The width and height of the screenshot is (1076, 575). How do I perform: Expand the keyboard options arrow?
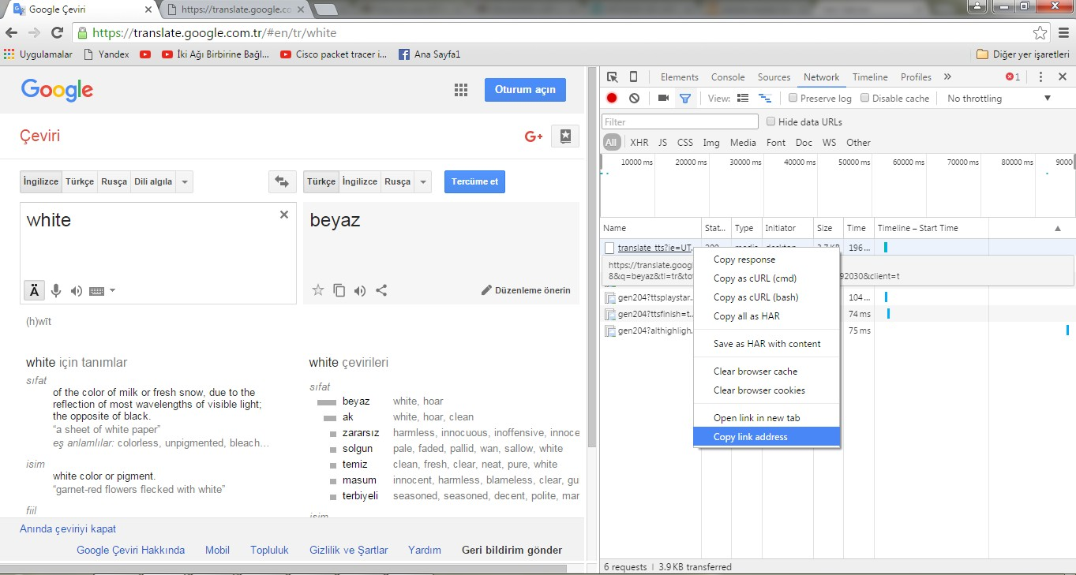point(112,290)
